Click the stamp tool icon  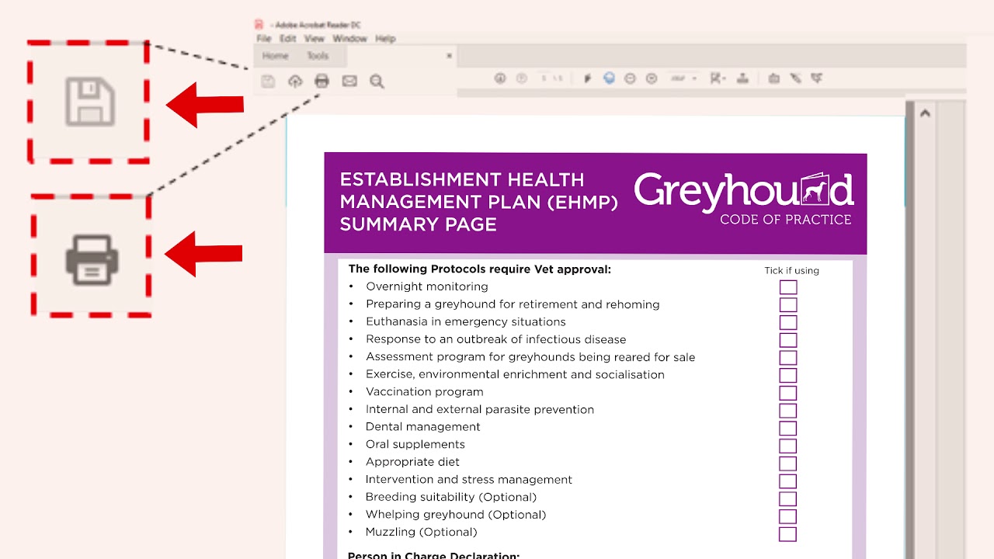[743, 78]
